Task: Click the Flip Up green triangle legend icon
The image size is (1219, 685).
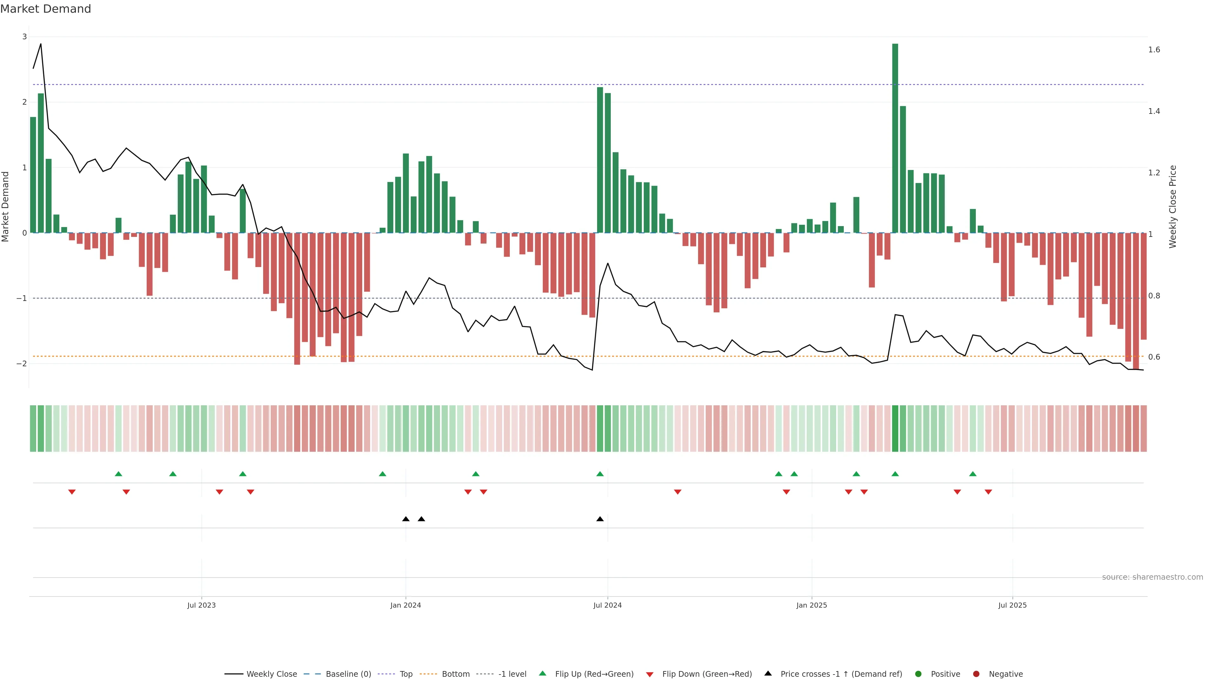Action: [x=542, y=673]
